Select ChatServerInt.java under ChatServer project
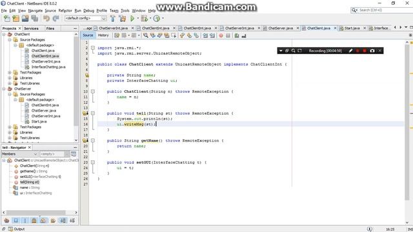413x232 pixels. click(x=46, y=116)
